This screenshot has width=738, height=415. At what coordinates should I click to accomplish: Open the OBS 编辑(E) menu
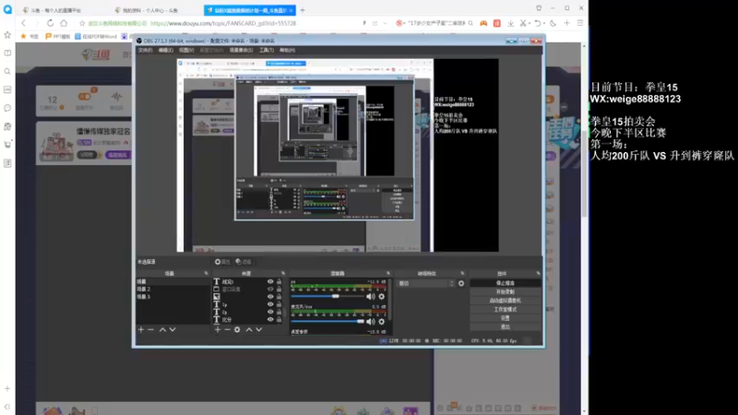click(166, 51)
